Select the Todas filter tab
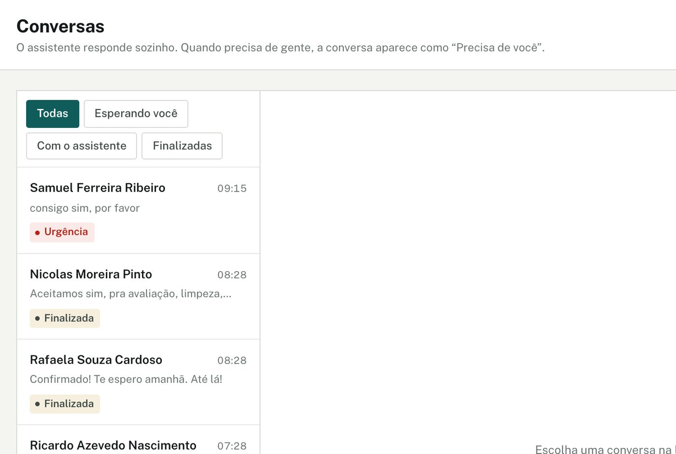 pos(53,114)
